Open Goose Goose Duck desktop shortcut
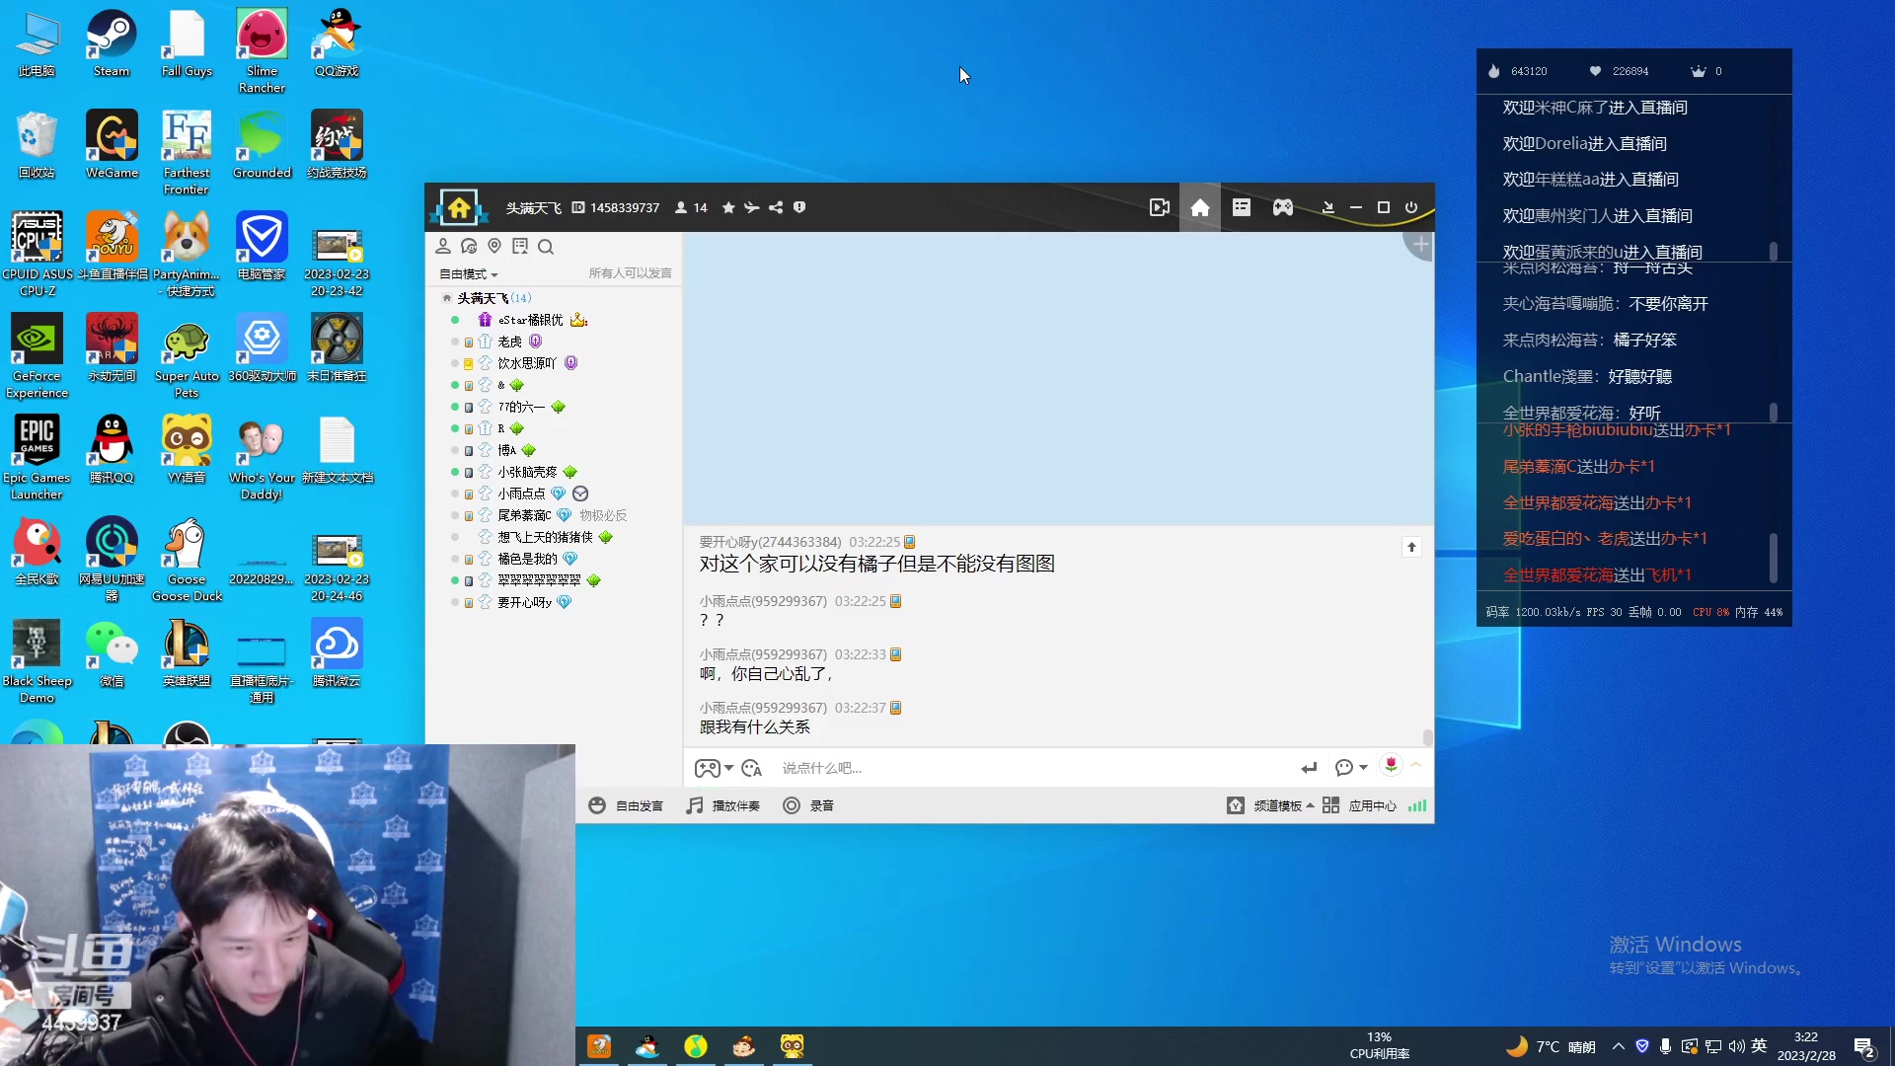 pyautogui.click(x=187, y=560)
